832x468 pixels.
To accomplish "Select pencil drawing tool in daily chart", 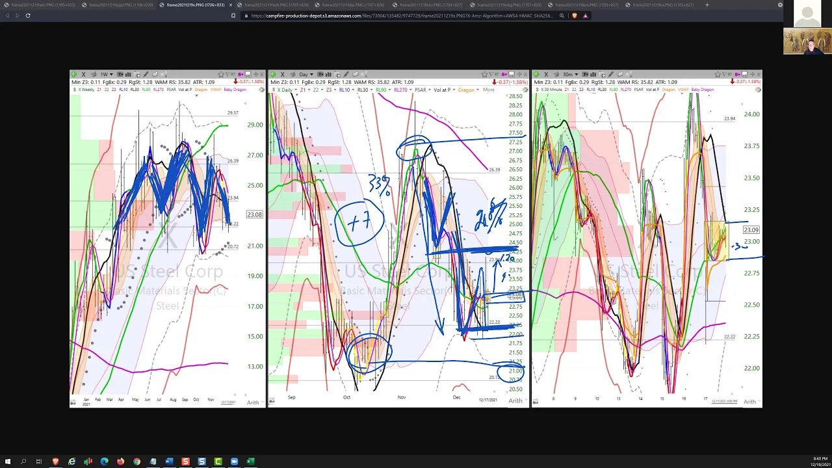I will pyautogui.click(x=346, y=74).
